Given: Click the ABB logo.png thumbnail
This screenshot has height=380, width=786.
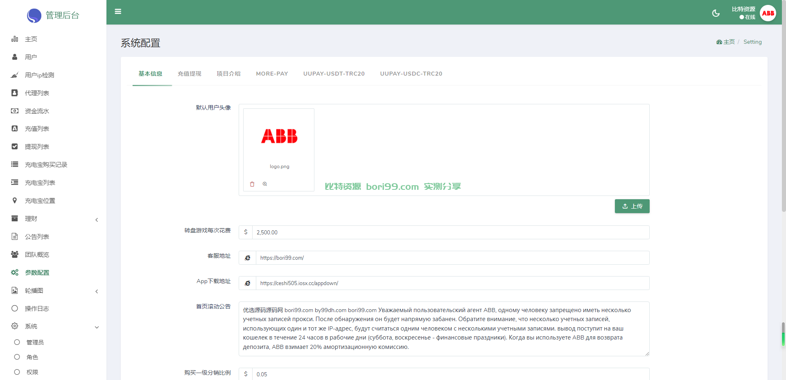Looking at the screenshot, I should pyautogui.click(x=279, y=136).
